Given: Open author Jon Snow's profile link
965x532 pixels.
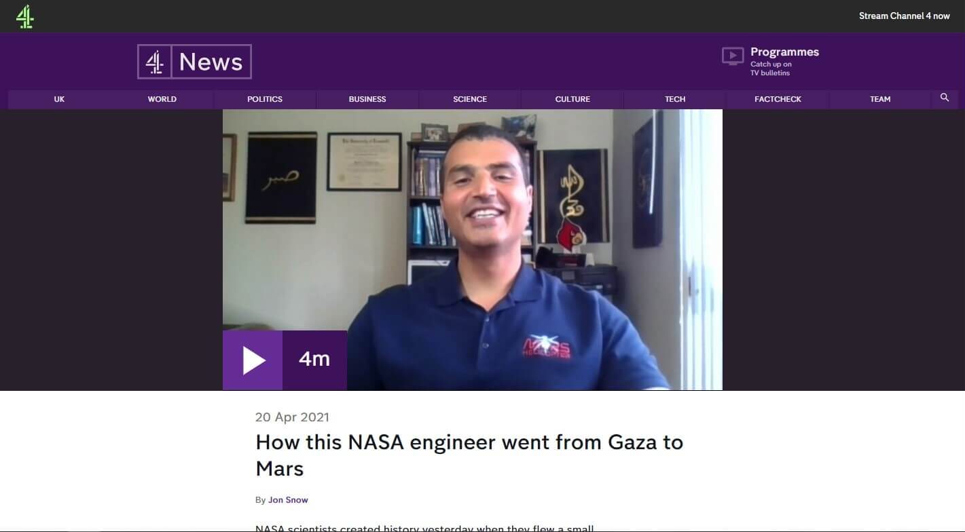Looking at the screenshot, I should pyautogui.click(x=288, y=500).
